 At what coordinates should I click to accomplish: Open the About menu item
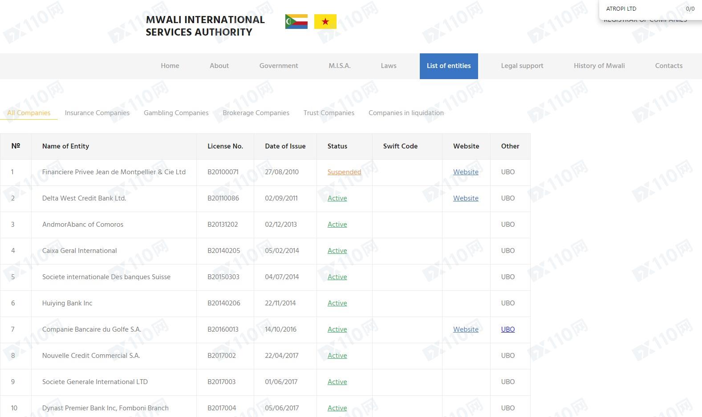tap(219, 66)
